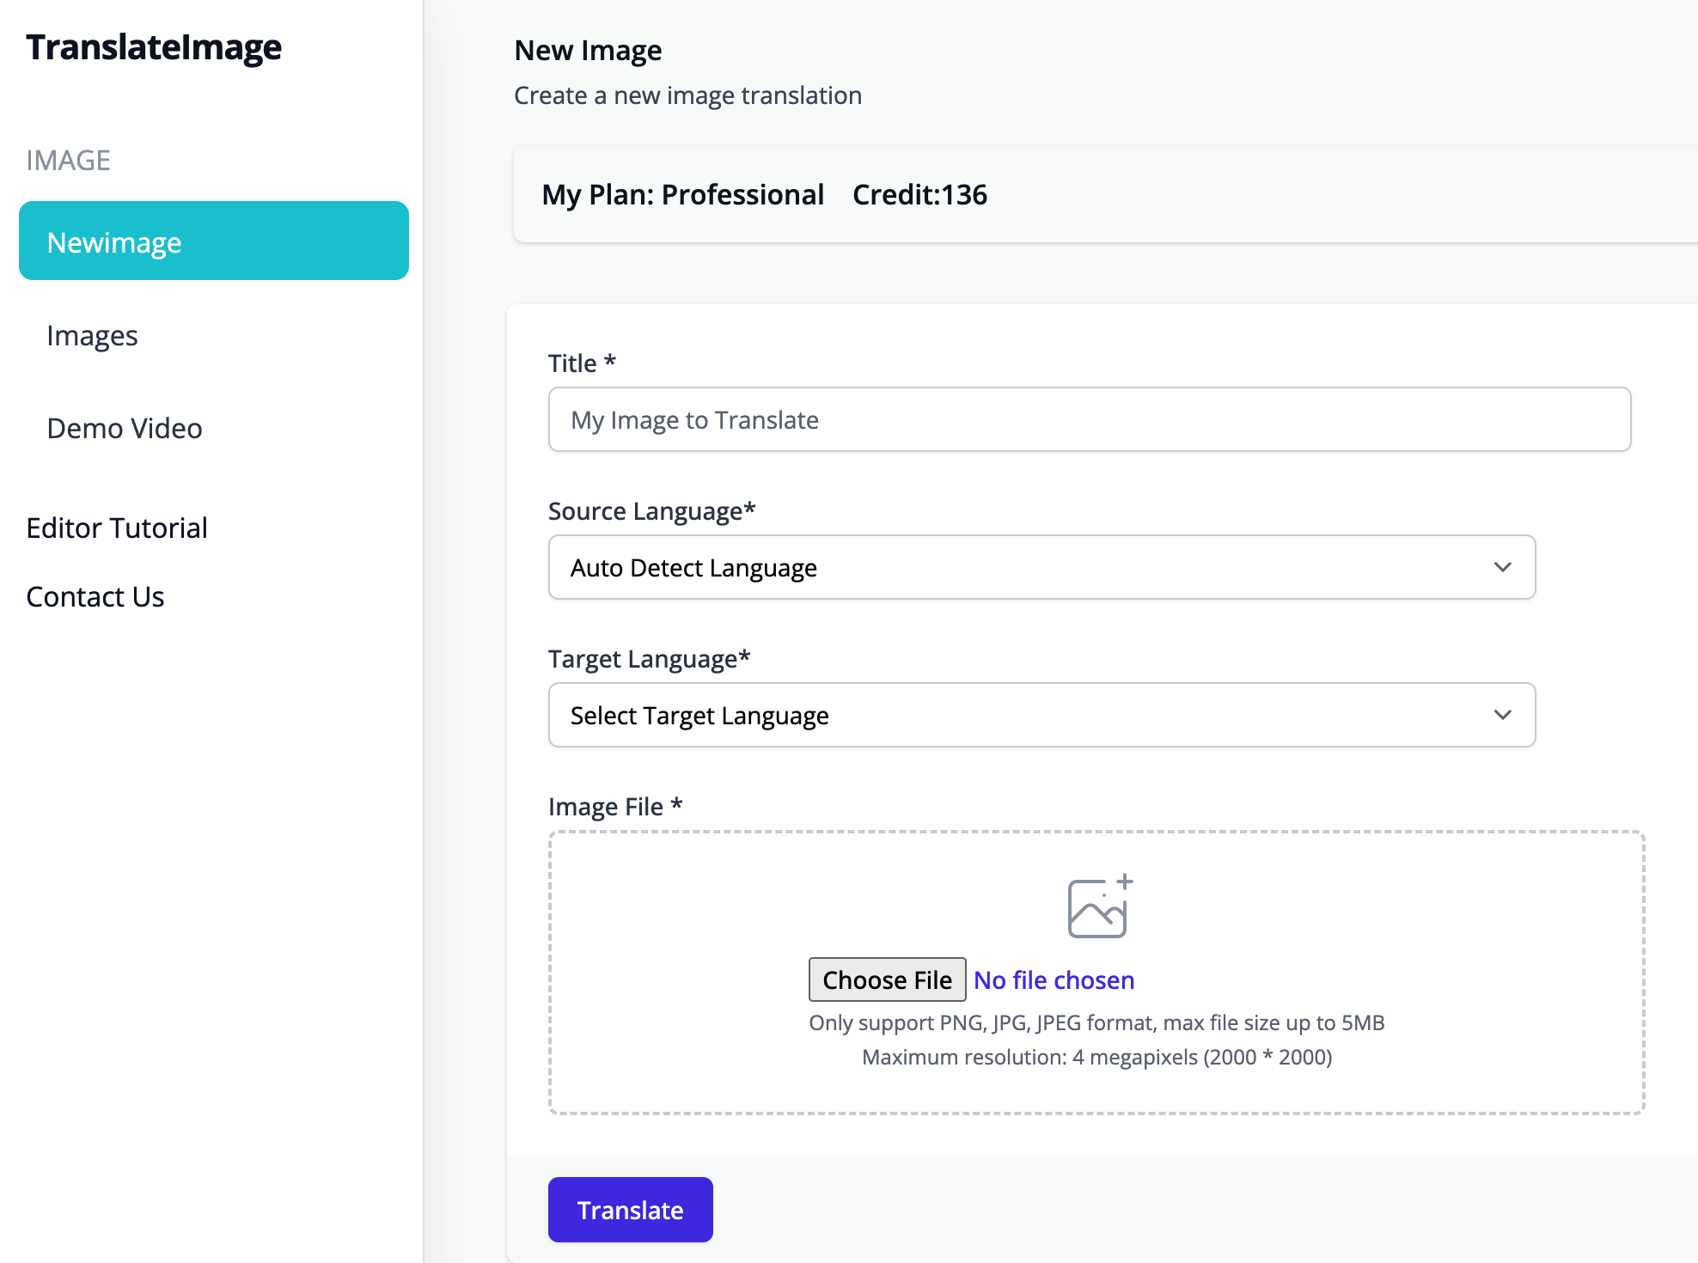Click the Credit:136 balance text
This screenshot has width=1698, height=1263.
(x=919, y=195)
